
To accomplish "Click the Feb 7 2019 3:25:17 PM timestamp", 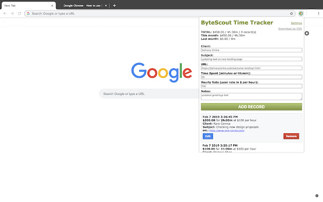I will point(220,145).
